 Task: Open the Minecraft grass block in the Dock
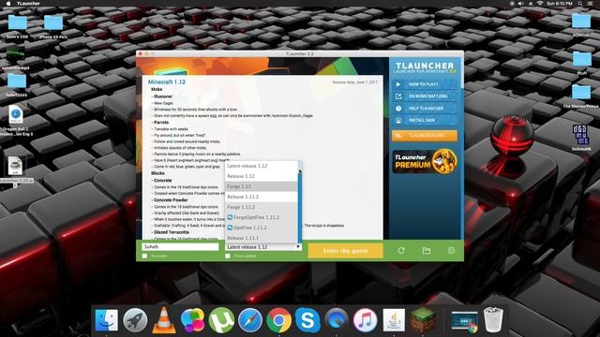pos(423,320)
